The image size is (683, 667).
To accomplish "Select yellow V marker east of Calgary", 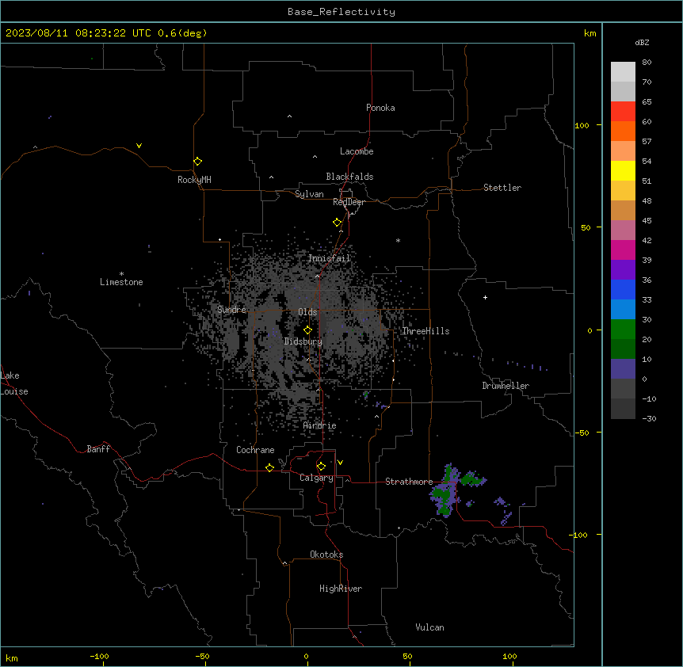I will (340, 463).
